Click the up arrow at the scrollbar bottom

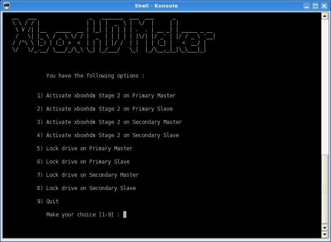tap(325, 227)
